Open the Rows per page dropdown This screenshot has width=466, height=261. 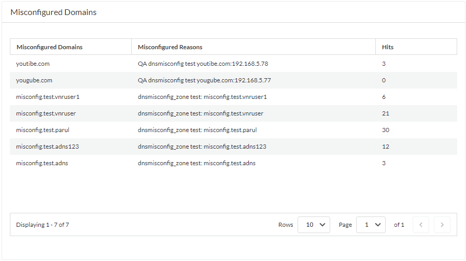pos(314,225)
